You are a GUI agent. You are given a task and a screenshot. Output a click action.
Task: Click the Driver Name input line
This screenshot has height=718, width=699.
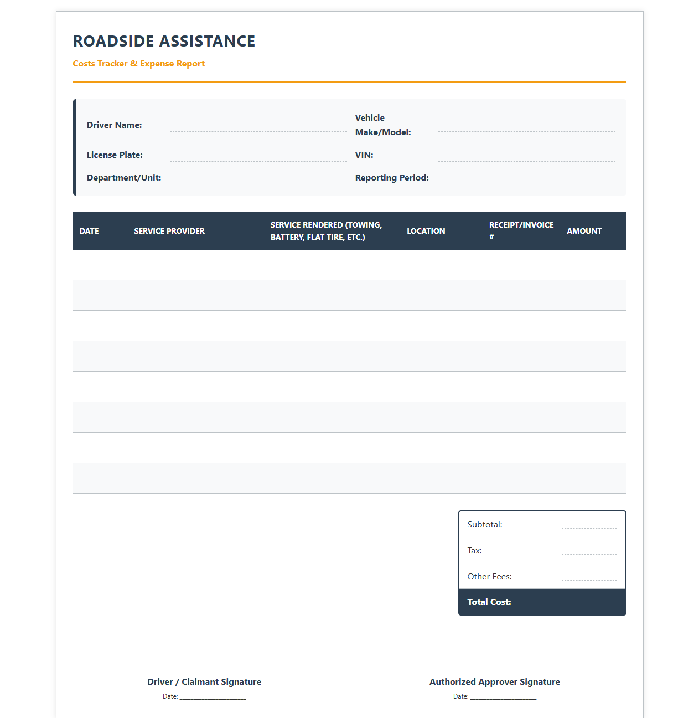pyautogui.click(x=258, y=125)
